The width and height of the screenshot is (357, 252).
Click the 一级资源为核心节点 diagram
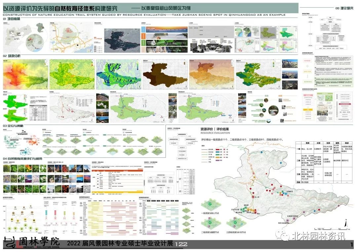211,204
